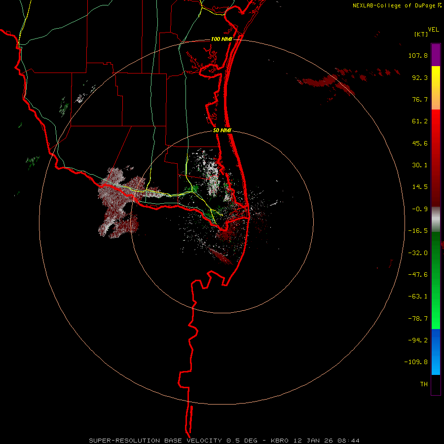Click the VEL legend title
This screenshot has width=444, height=444.
[x=433, y=30]
